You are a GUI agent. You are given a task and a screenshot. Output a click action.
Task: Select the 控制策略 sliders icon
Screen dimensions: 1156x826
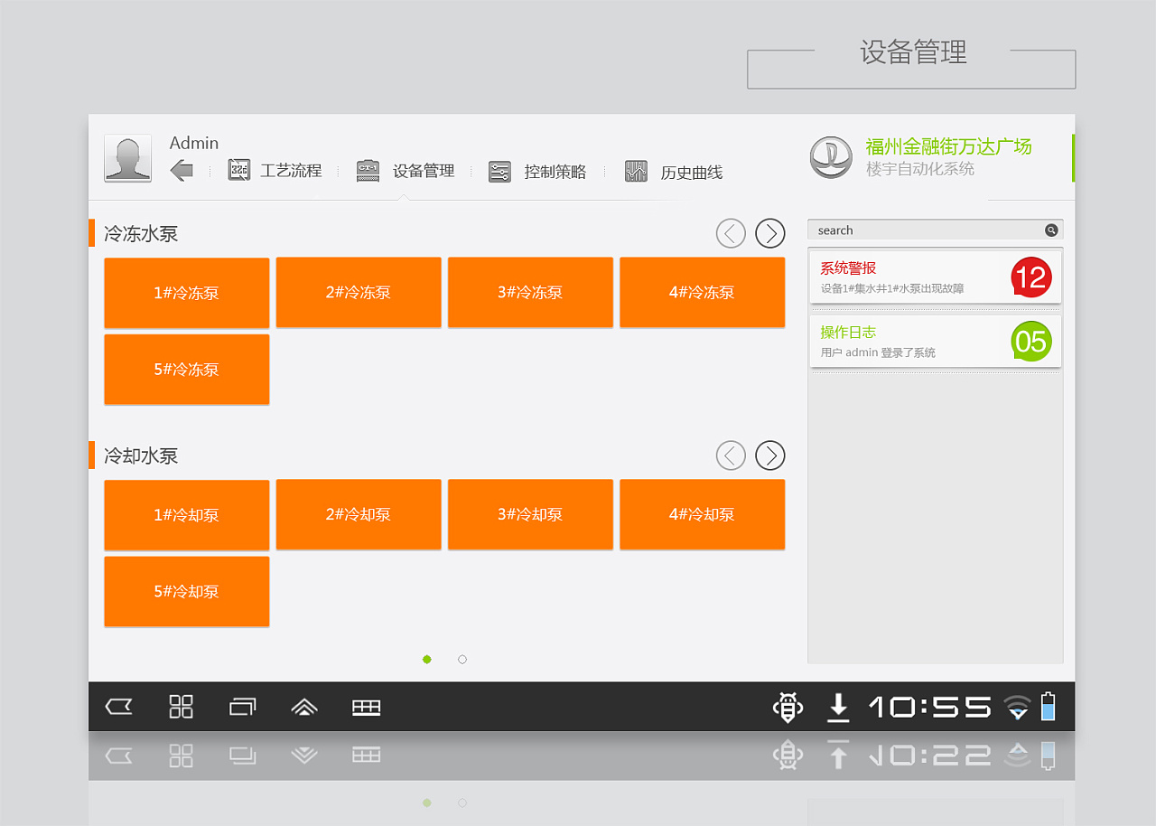(499, 170)
